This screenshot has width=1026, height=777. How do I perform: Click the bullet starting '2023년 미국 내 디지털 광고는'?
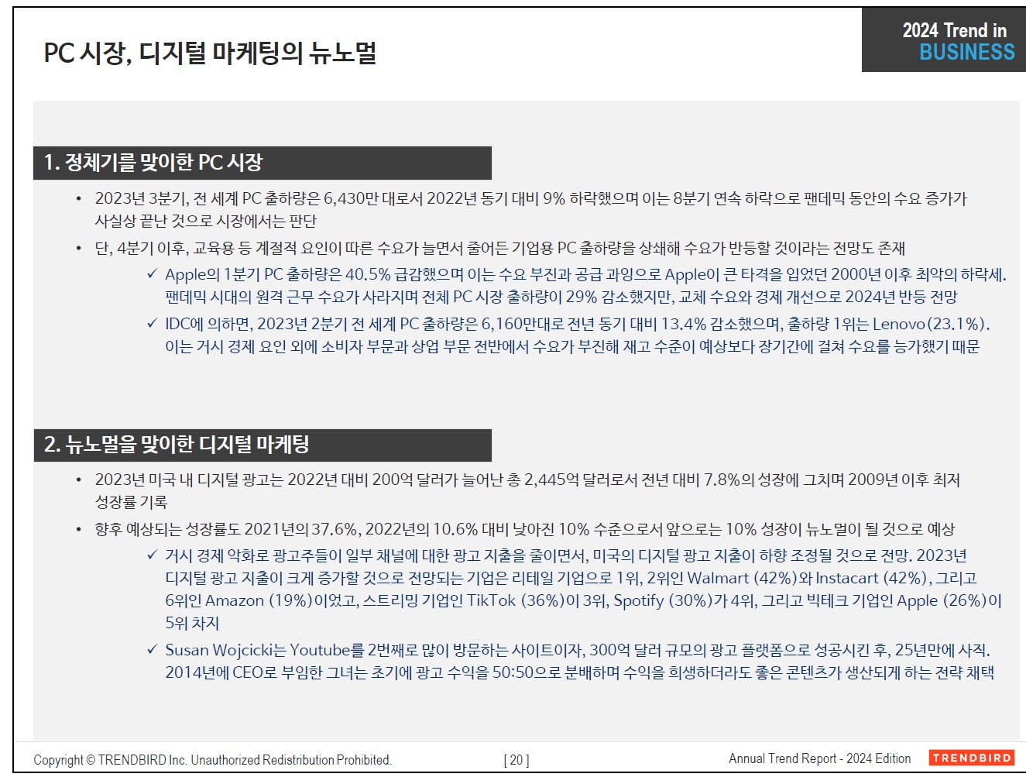click(x=527, y=480)
